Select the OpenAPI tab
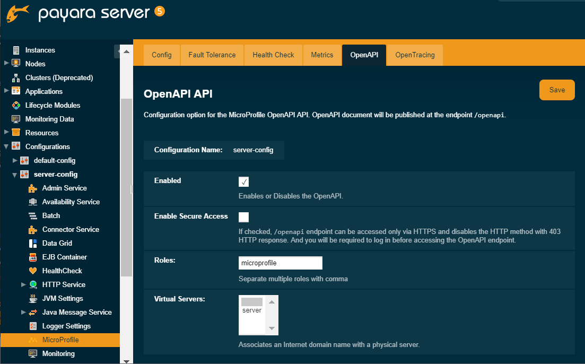This screenshot has width=585, height=364. coord(364,55)
